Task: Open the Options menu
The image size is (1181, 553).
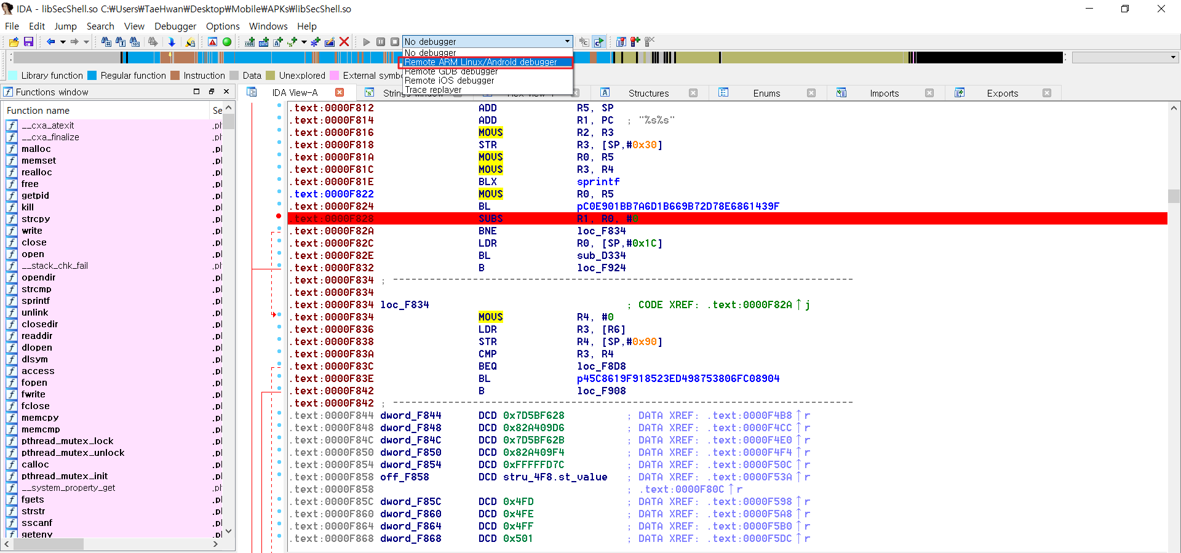Action: [x=223, y=26]
